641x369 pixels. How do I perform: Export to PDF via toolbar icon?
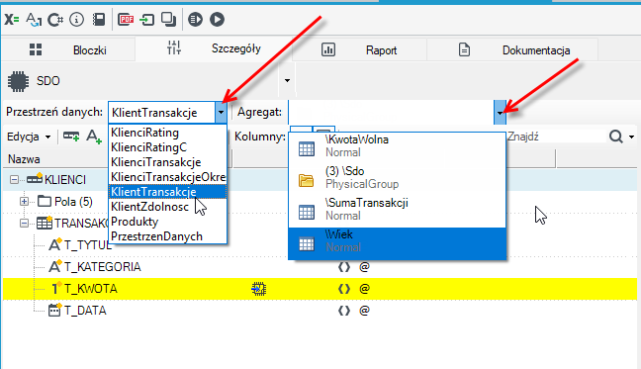point(126,19)
